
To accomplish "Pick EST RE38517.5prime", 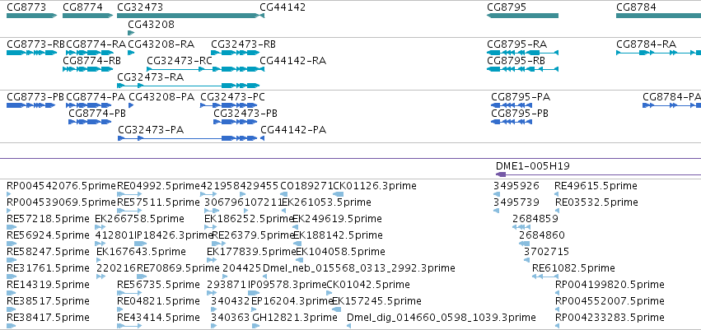I will tap(12, 309).
